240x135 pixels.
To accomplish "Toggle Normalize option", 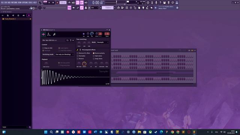I will (x=81, y=56).
